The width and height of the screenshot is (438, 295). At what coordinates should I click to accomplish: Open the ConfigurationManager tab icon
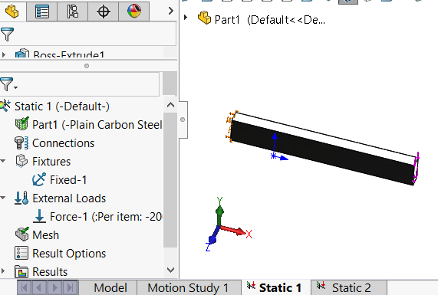point(73,11)
